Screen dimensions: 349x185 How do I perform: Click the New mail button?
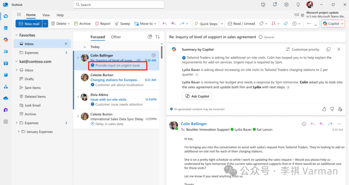[29, 24]
